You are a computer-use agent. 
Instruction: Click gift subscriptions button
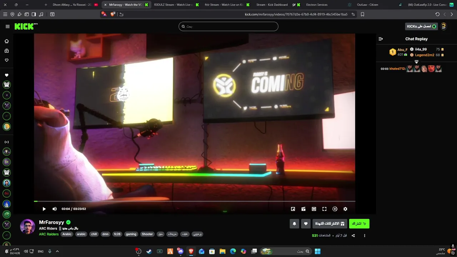[330, 223]
